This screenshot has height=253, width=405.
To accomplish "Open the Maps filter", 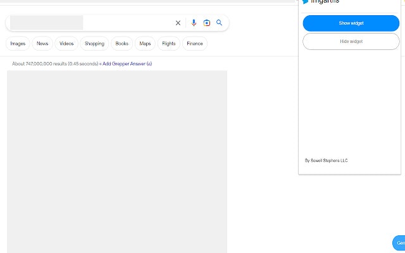I will click(145, 44).
